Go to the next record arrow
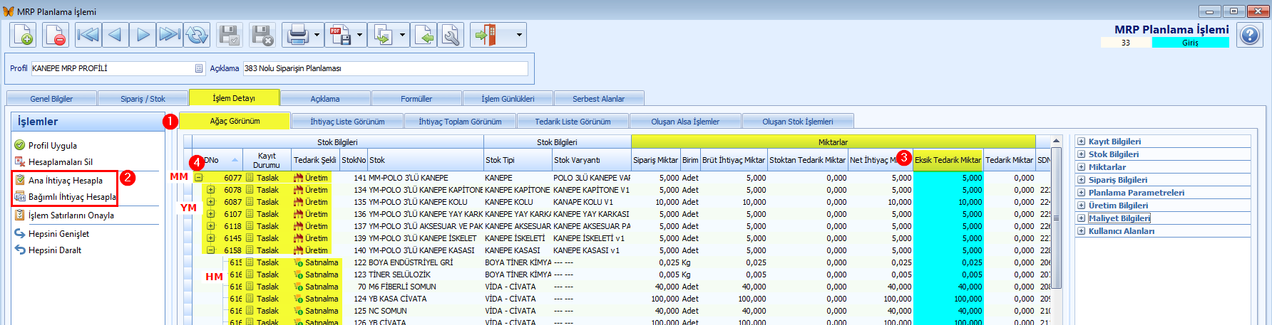This screenshot has height=325, width=1272. pos(143,35)
